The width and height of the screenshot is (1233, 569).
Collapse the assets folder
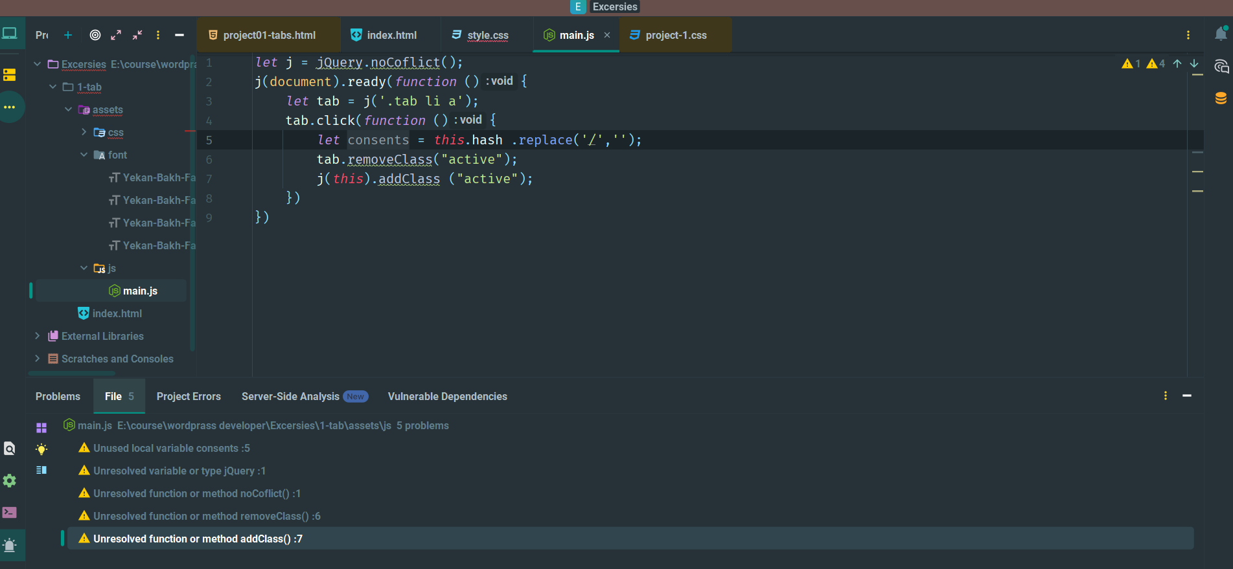click(69, 109)
